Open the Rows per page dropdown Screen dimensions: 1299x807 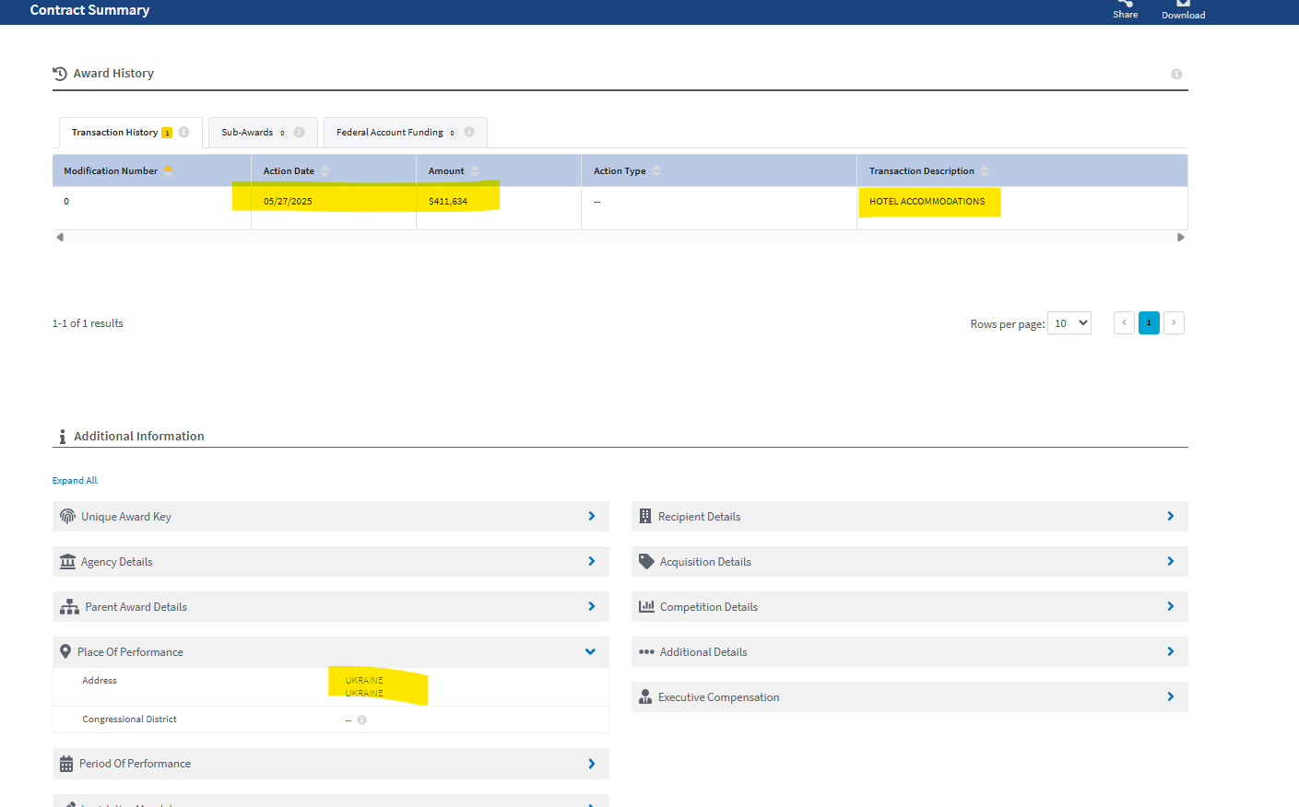[1069, 323]
